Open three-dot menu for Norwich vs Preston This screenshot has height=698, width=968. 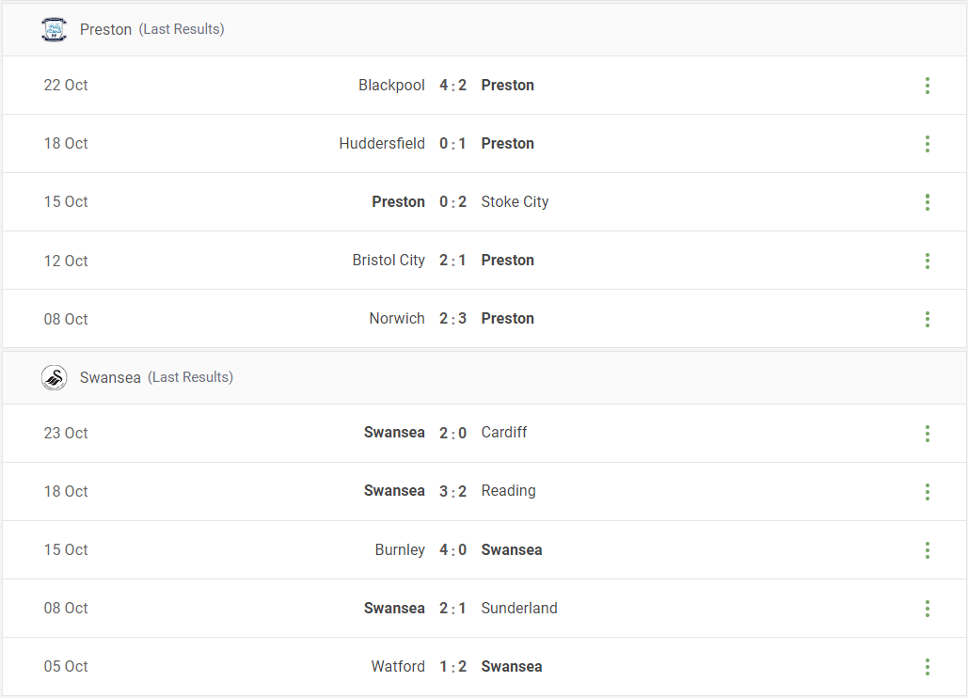click(928, 319)
